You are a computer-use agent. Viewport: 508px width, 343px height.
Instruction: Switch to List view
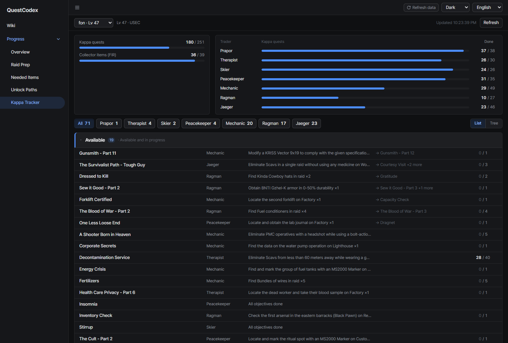coord(478,123)
